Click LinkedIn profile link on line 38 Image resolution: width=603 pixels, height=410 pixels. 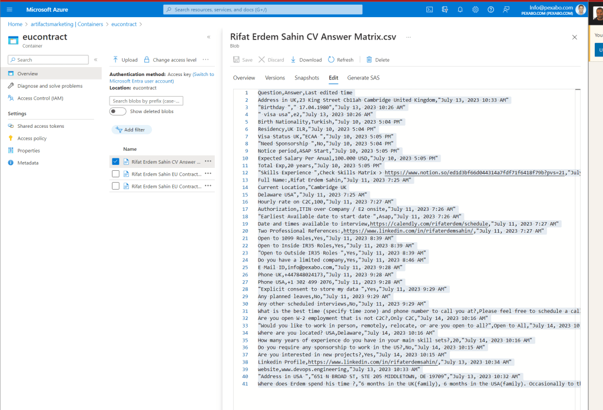(373, 362)
